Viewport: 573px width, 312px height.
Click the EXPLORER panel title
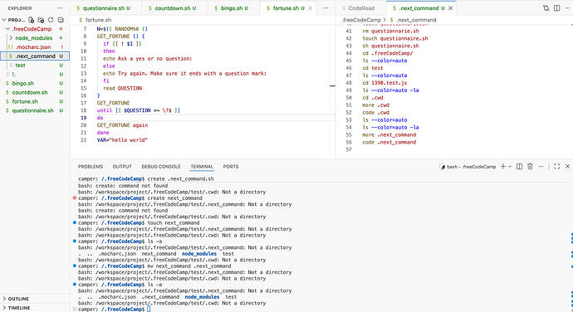(x=20, y=8)
